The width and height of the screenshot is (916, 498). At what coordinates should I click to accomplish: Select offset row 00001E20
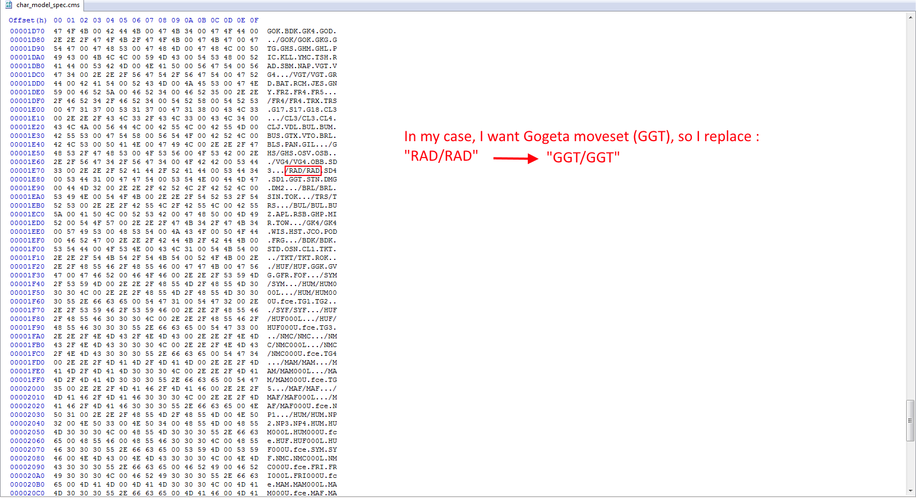coord(27,127)
